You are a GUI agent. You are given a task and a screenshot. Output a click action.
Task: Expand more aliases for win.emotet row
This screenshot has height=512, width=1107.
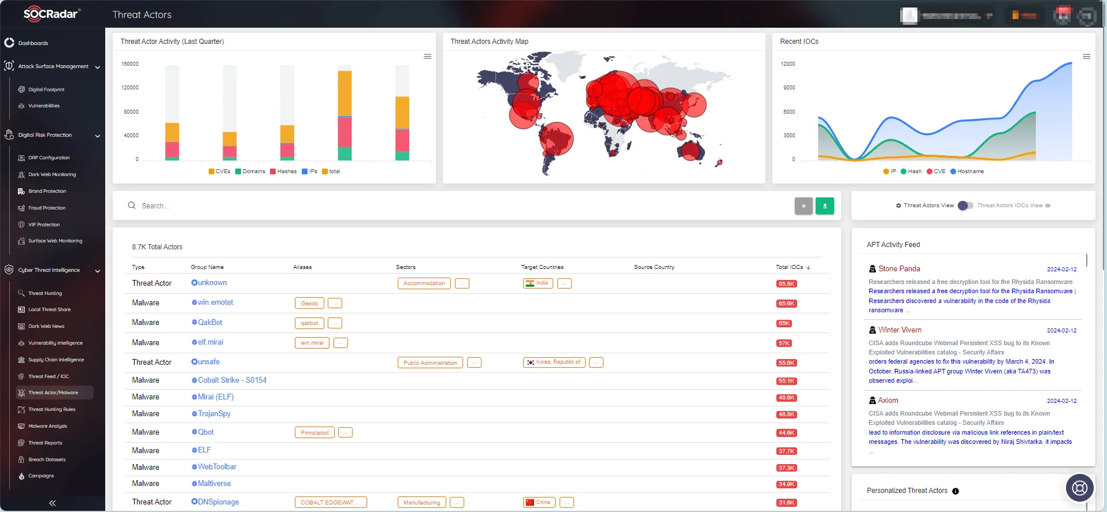335,303
